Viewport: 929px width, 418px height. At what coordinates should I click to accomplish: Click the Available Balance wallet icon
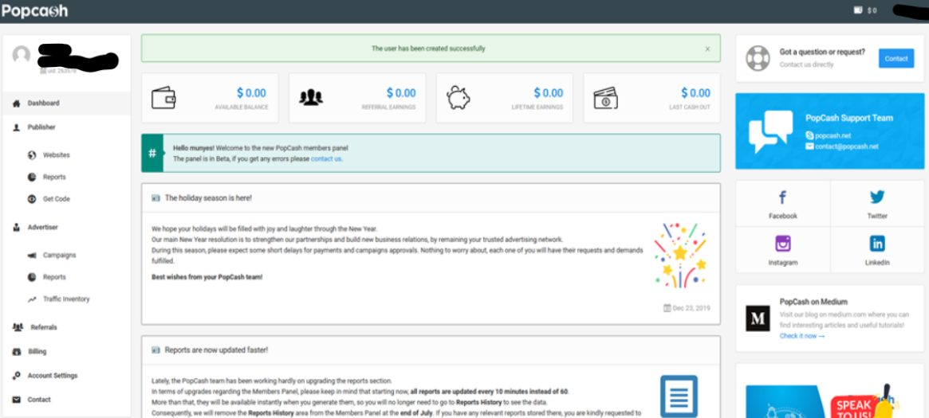coord(163,98)
